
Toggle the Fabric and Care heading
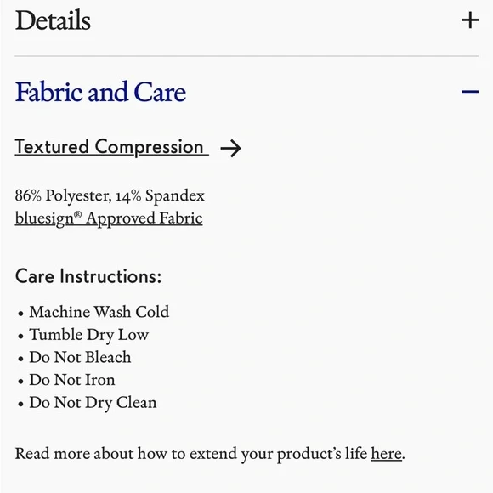point(100,92)
